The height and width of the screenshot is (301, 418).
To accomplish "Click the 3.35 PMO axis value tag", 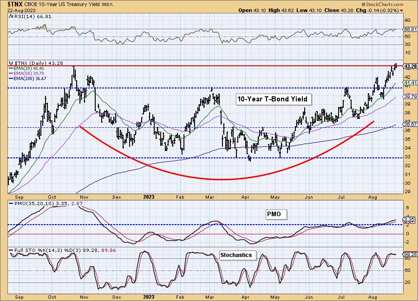I will click(410, 219).
